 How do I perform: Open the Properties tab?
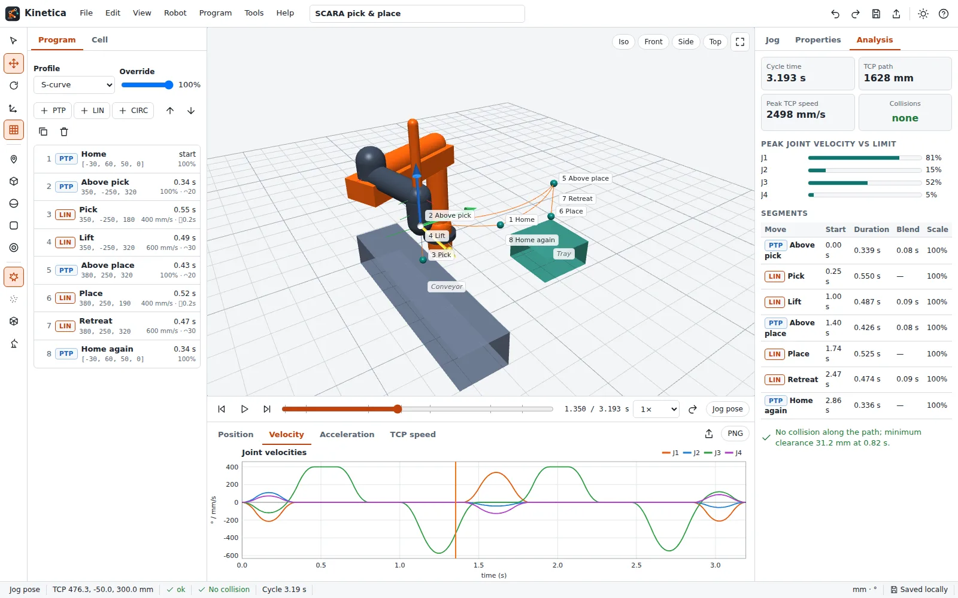click(818, 40)
